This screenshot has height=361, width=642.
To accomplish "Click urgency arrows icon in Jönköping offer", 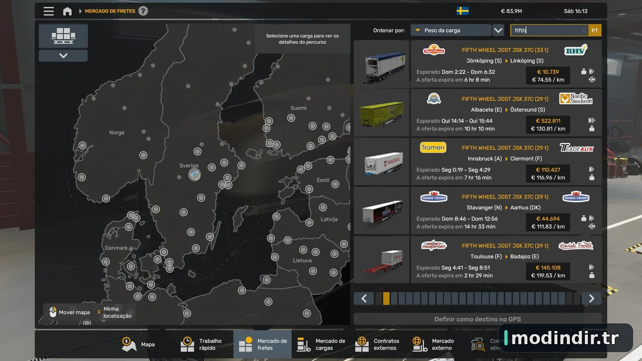I will coord(591,71).
